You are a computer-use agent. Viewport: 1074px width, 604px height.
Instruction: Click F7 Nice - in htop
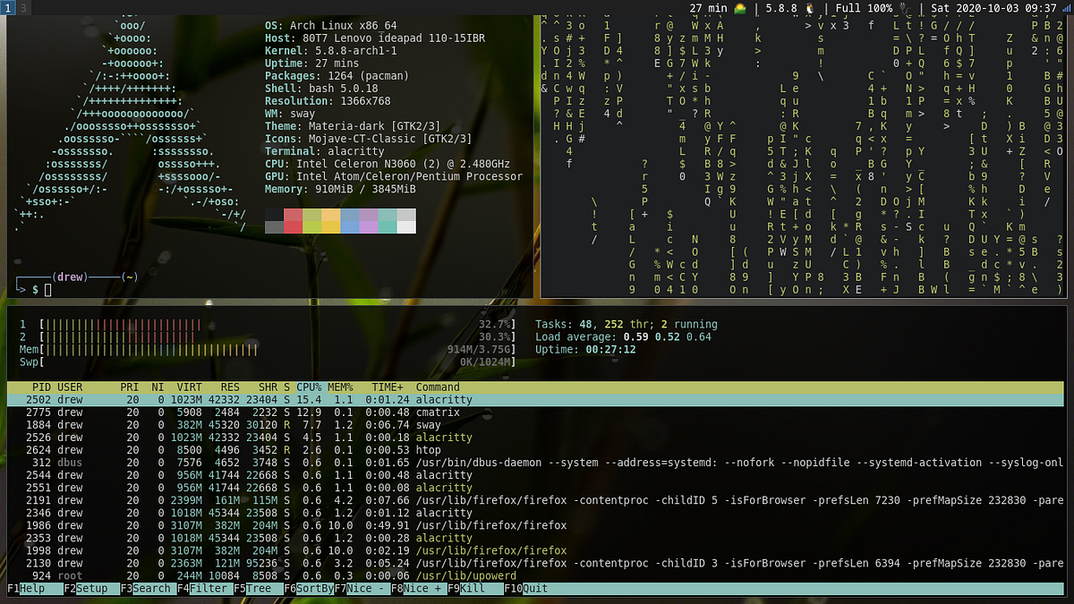coord(362,589)
